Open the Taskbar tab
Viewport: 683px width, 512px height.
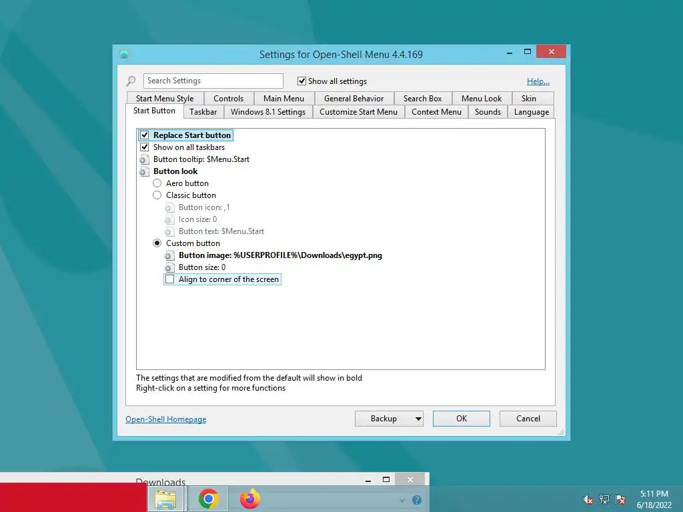pyautogui.click(x=203, y=112)
